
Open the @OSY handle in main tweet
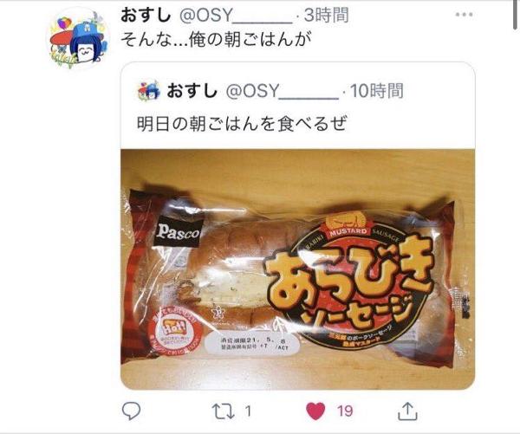click(x=236, y=16)
